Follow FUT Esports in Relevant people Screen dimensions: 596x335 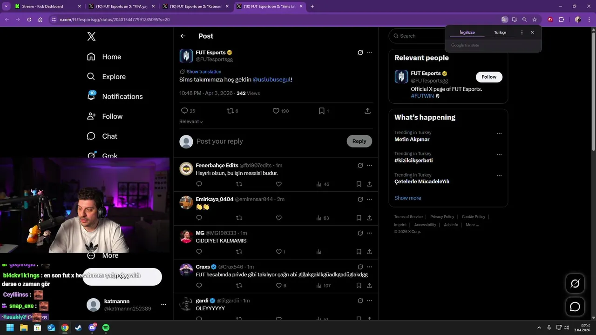pos(489,77)
